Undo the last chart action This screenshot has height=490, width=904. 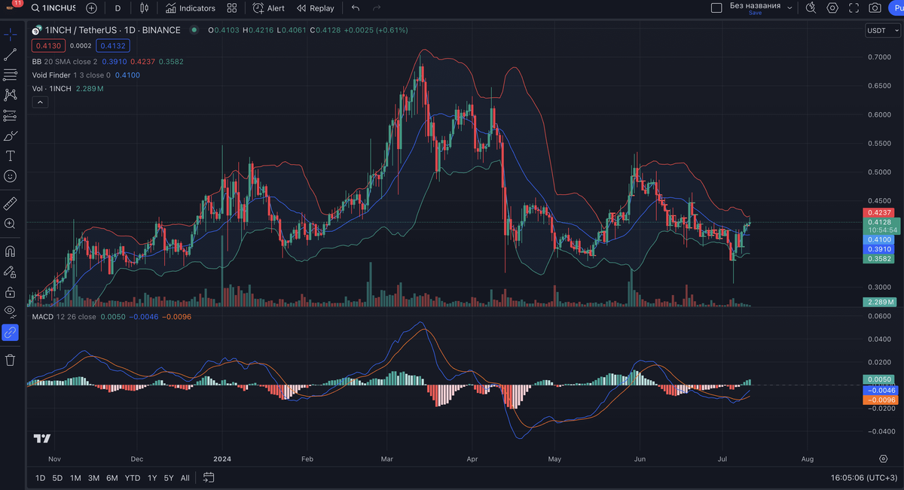coord(356,8)
